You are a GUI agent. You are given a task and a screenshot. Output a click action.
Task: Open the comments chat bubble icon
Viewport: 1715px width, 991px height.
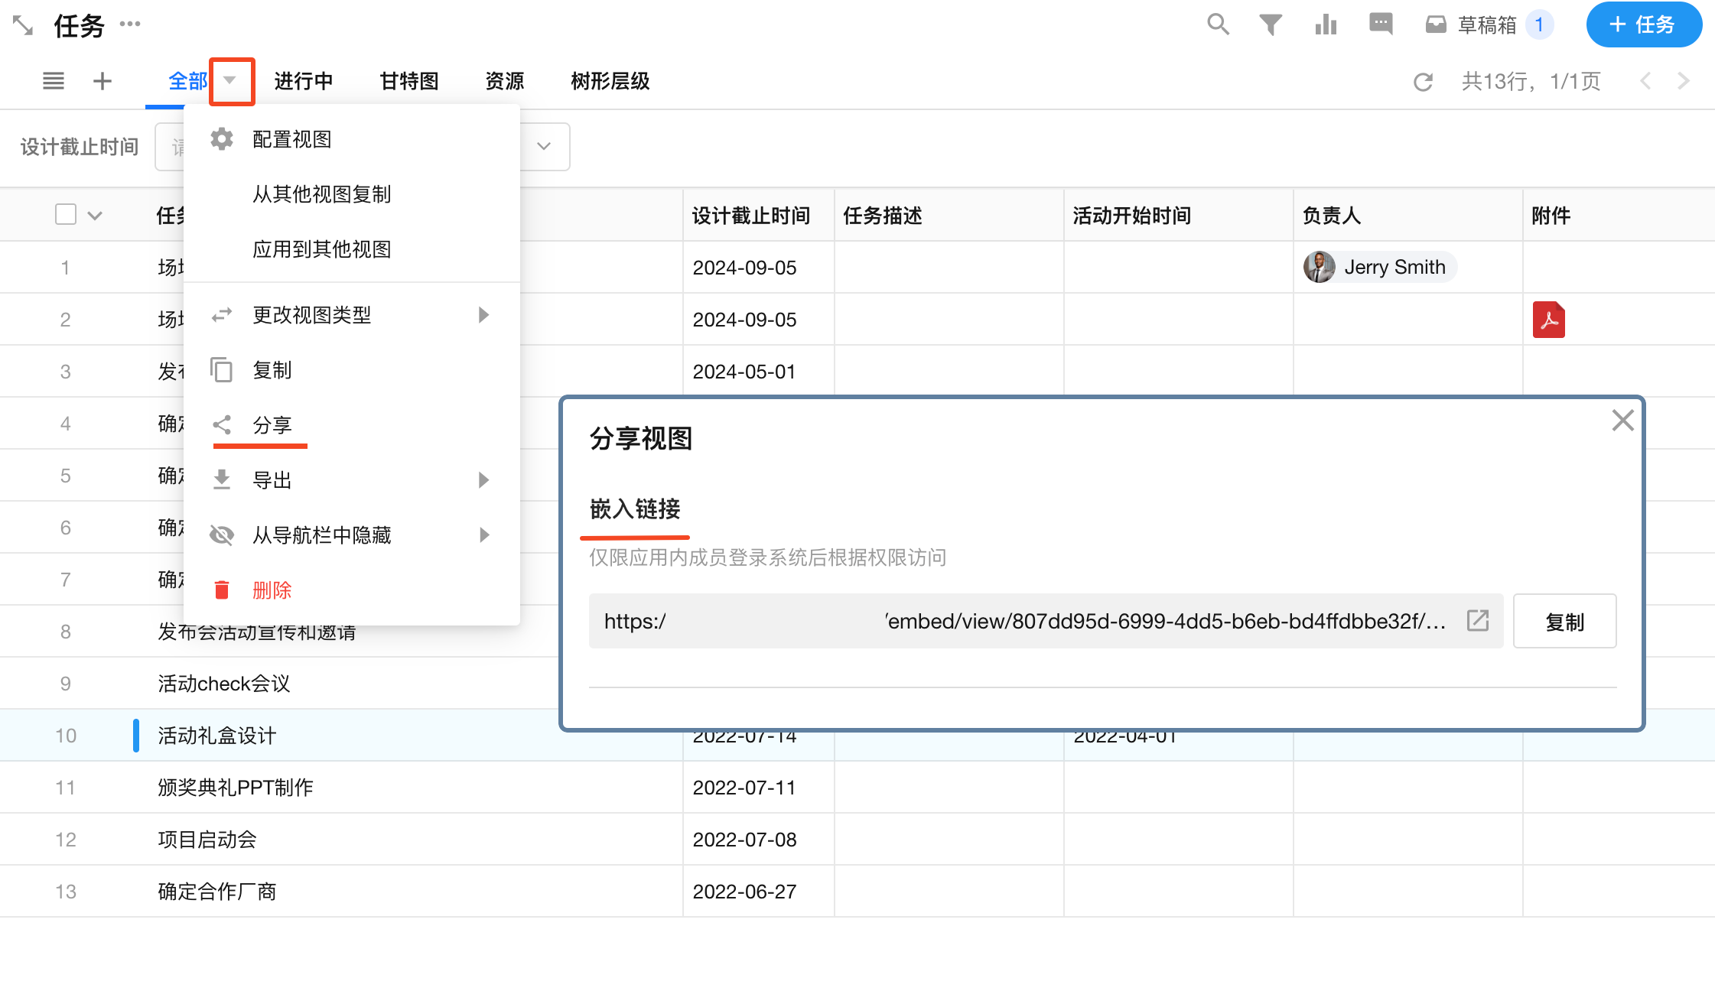point(1381,24)
